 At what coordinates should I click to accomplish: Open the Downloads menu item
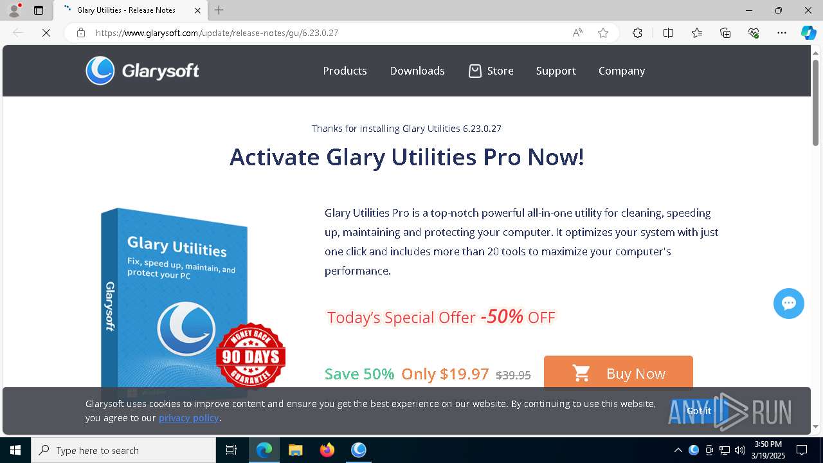[417, 71]
